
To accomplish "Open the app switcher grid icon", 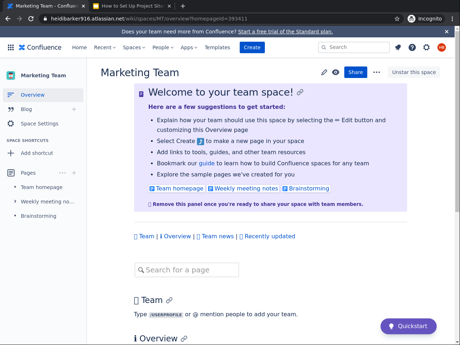I will click(x=11, y=47).
